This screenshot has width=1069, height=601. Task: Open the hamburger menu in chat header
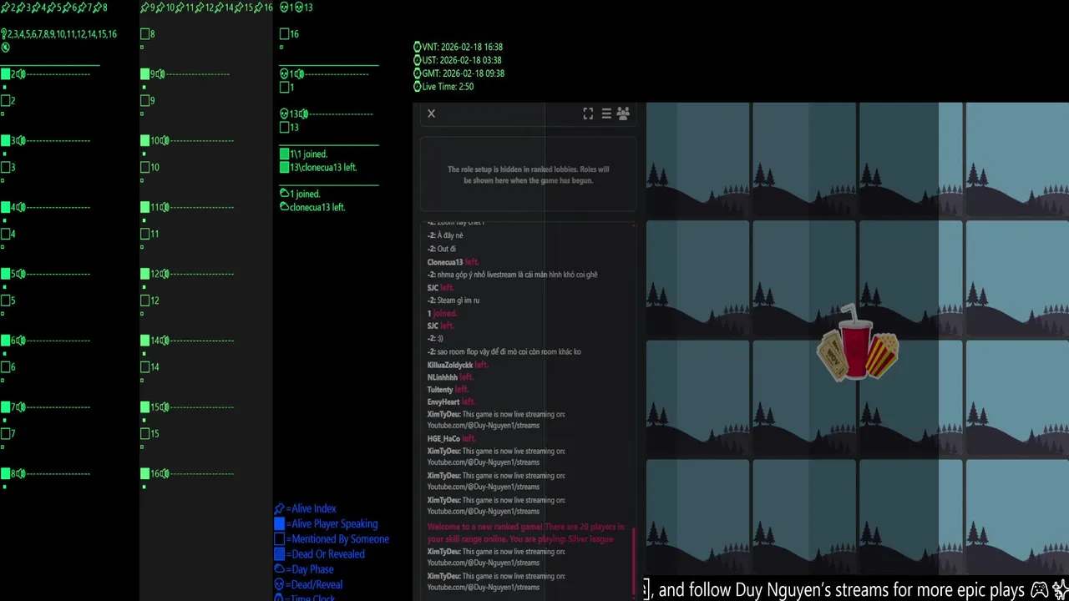click(606, 114)
